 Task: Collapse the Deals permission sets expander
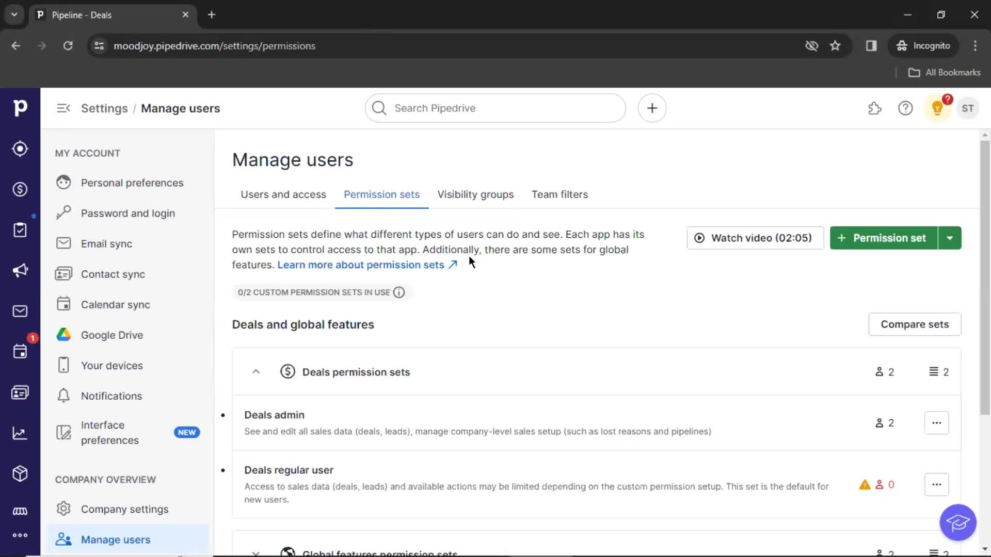point(255,372)
